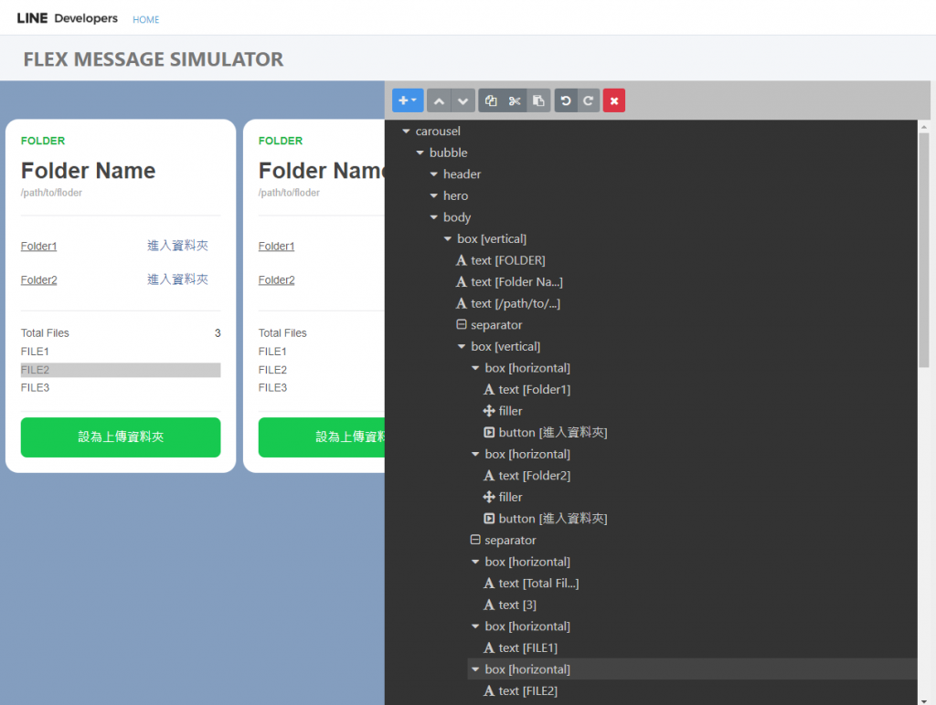
Task: Click the LINE Developers logo
Action: tap(68, 18)
